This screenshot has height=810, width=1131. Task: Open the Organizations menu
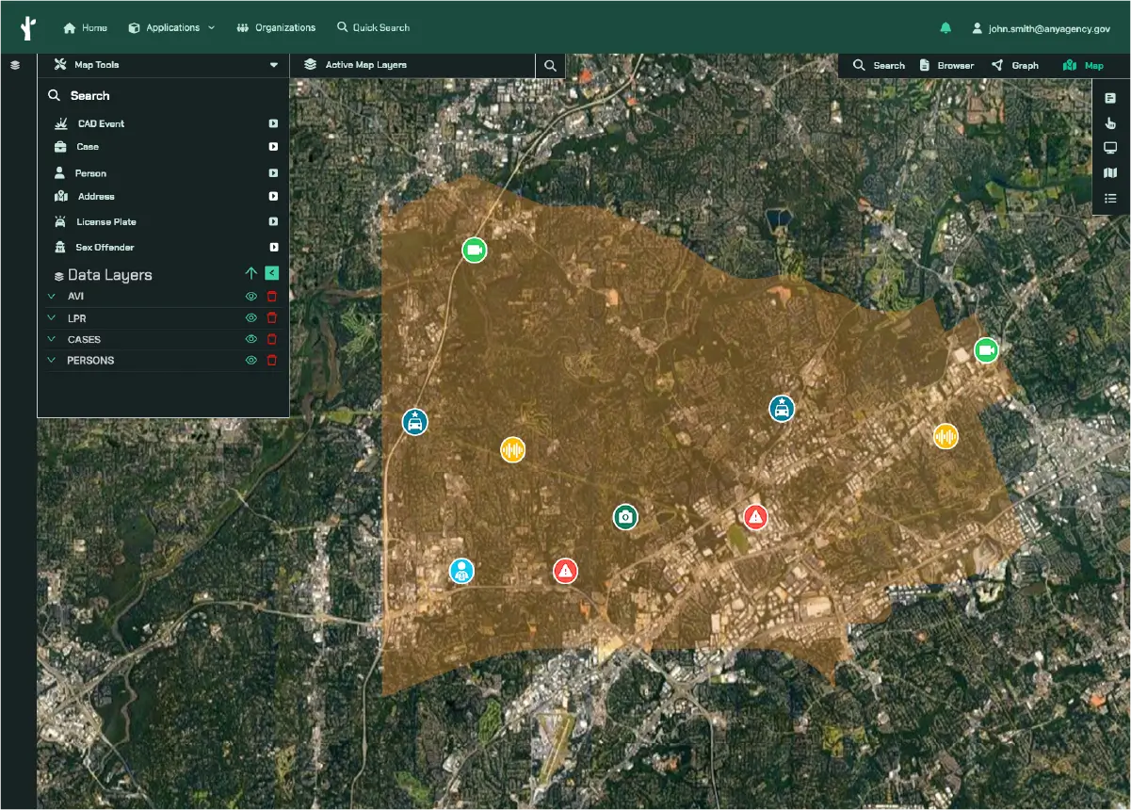pyautogui.click(x=276, y=27)
